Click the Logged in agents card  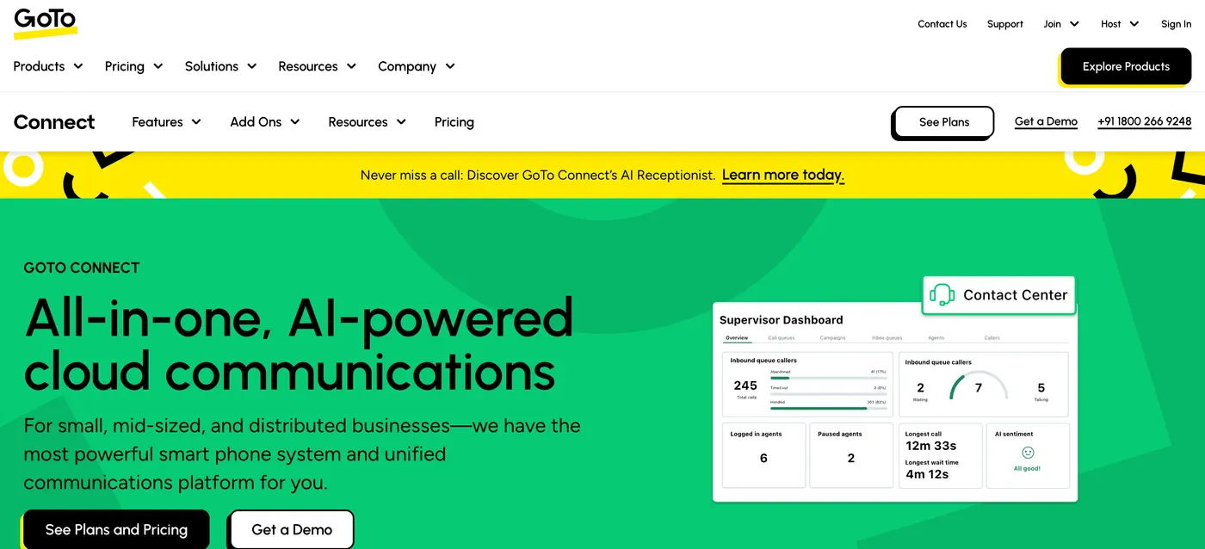763,455
